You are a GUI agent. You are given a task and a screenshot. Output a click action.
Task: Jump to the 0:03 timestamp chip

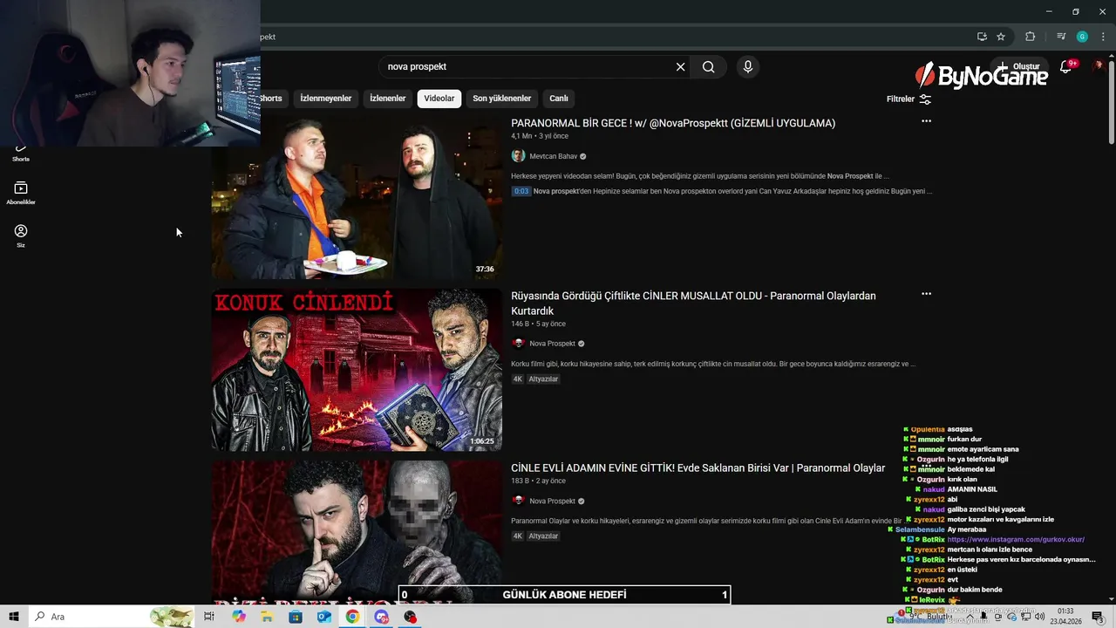coord(521,191)
